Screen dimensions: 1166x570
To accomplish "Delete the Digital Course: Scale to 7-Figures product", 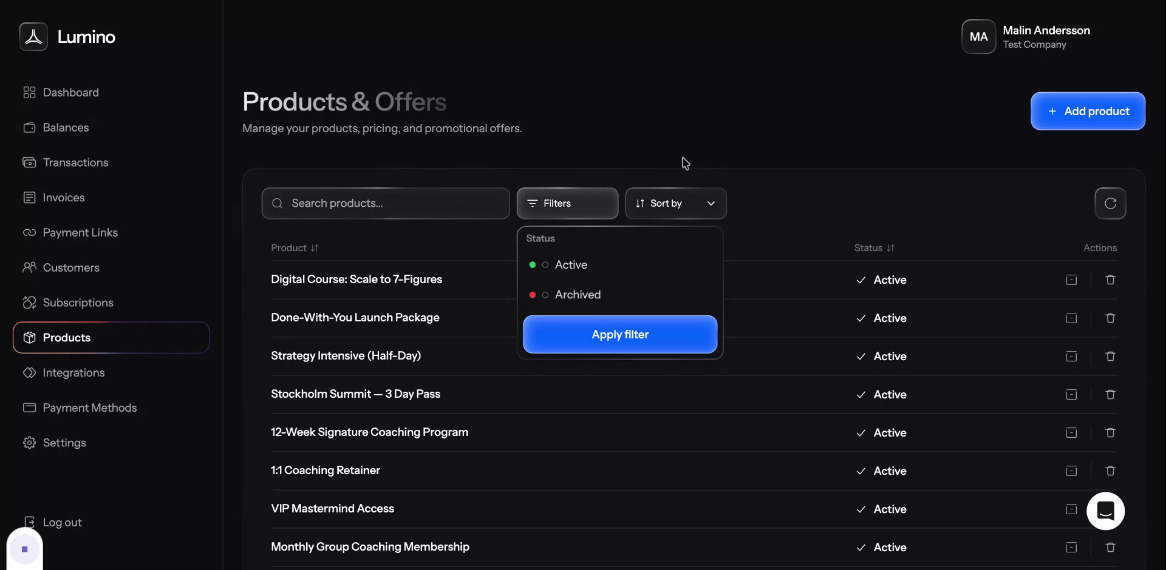I will (1110, 280).
